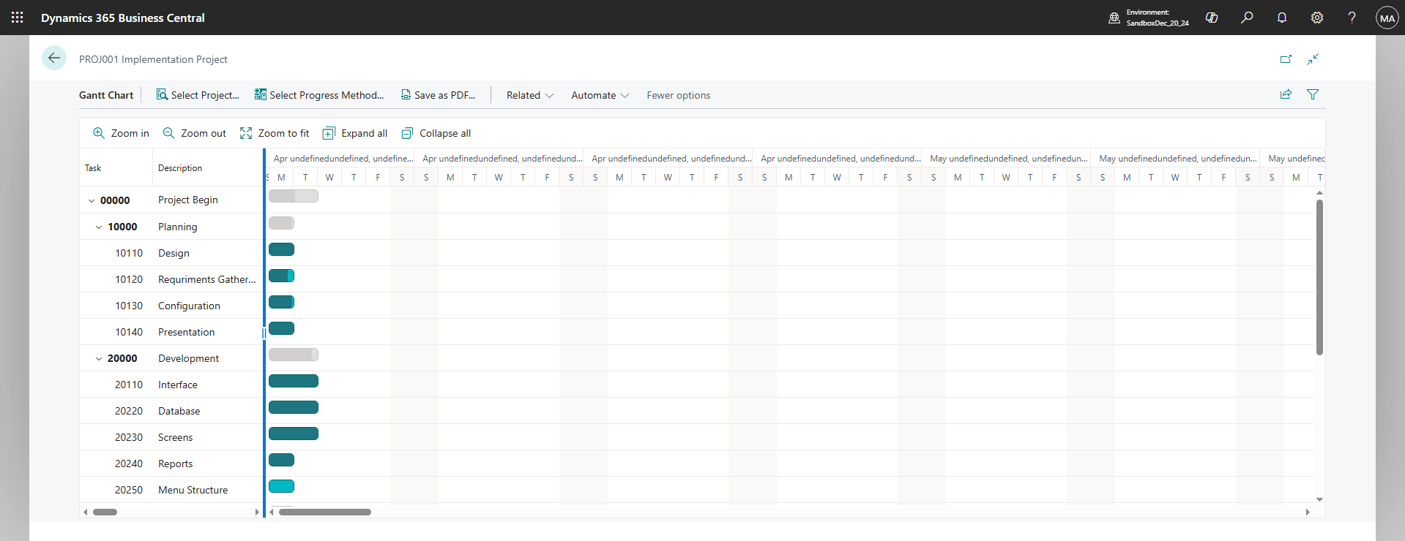Click the back arrow button
This screenshot has width=1405, height=541.
(54, 58)
